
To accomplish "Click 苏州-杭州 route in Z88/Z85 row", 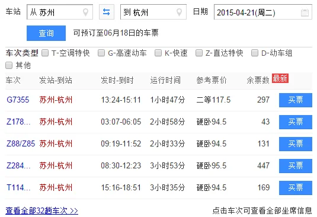I will [56, 144].
